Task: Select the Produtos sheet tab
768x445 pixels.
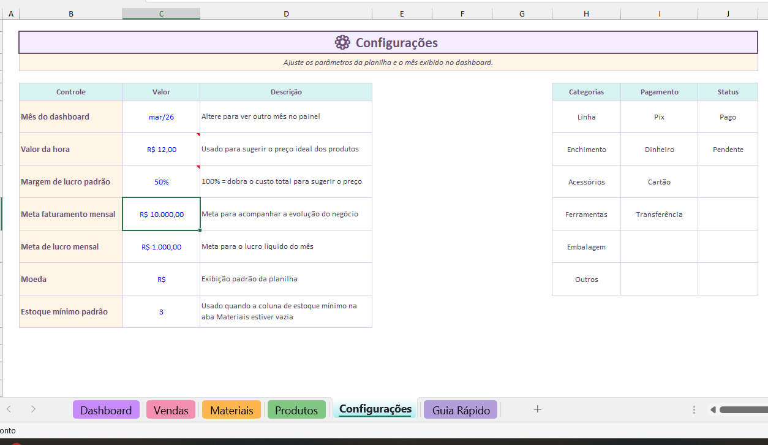Action: (296, 410)
